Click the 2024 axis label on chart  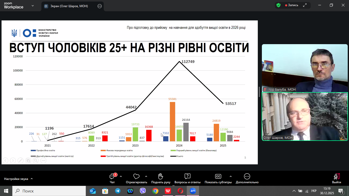[179, 145]
